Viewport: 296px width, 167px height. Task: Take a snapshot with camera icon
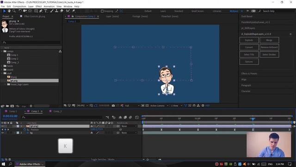113,105
